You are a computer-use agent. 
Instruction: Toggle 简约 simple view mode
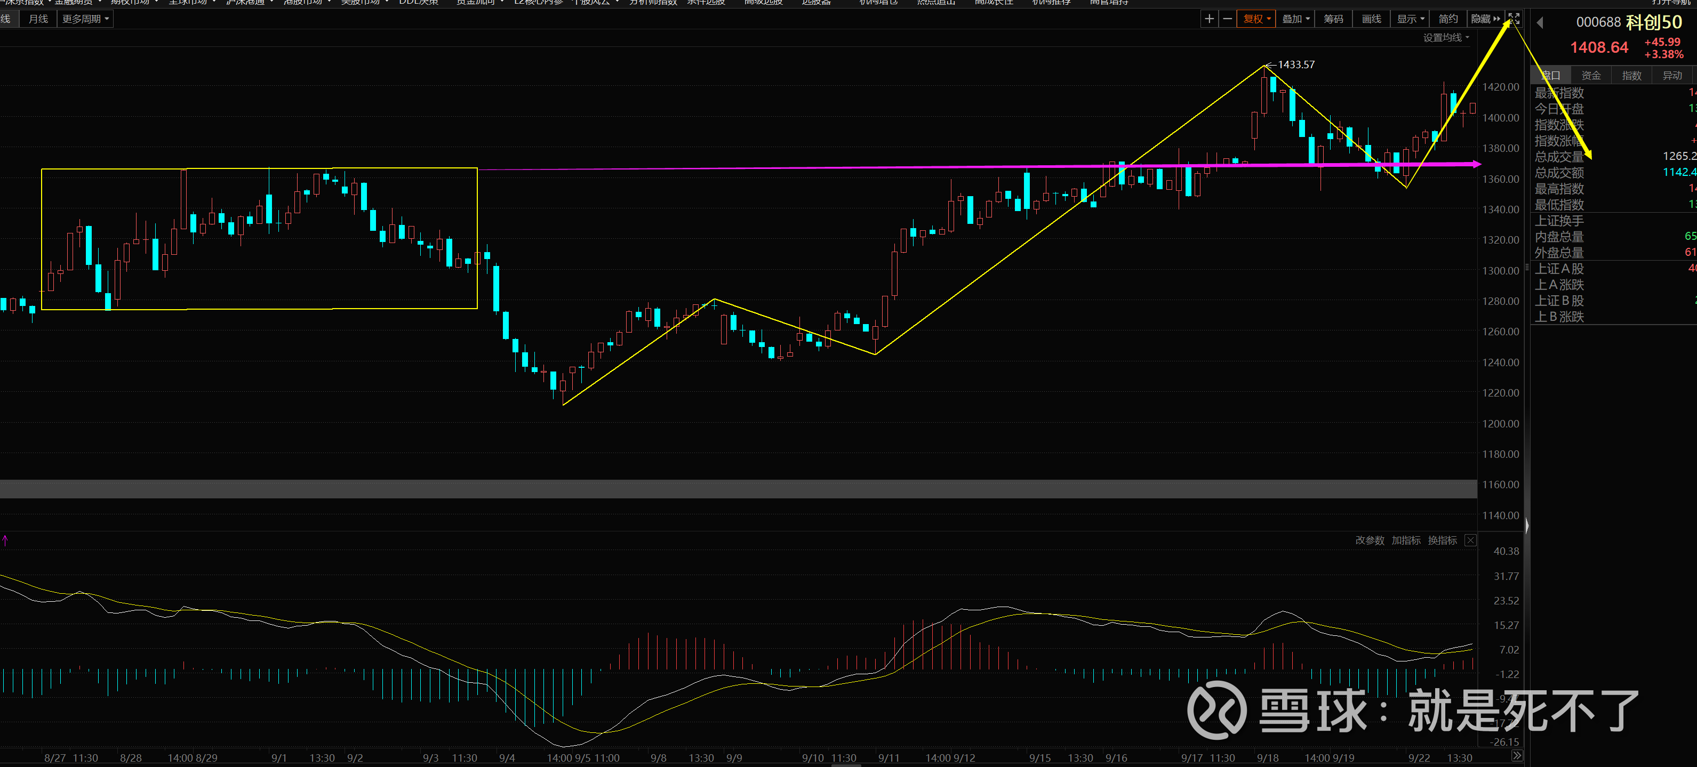pos(1448,19)
